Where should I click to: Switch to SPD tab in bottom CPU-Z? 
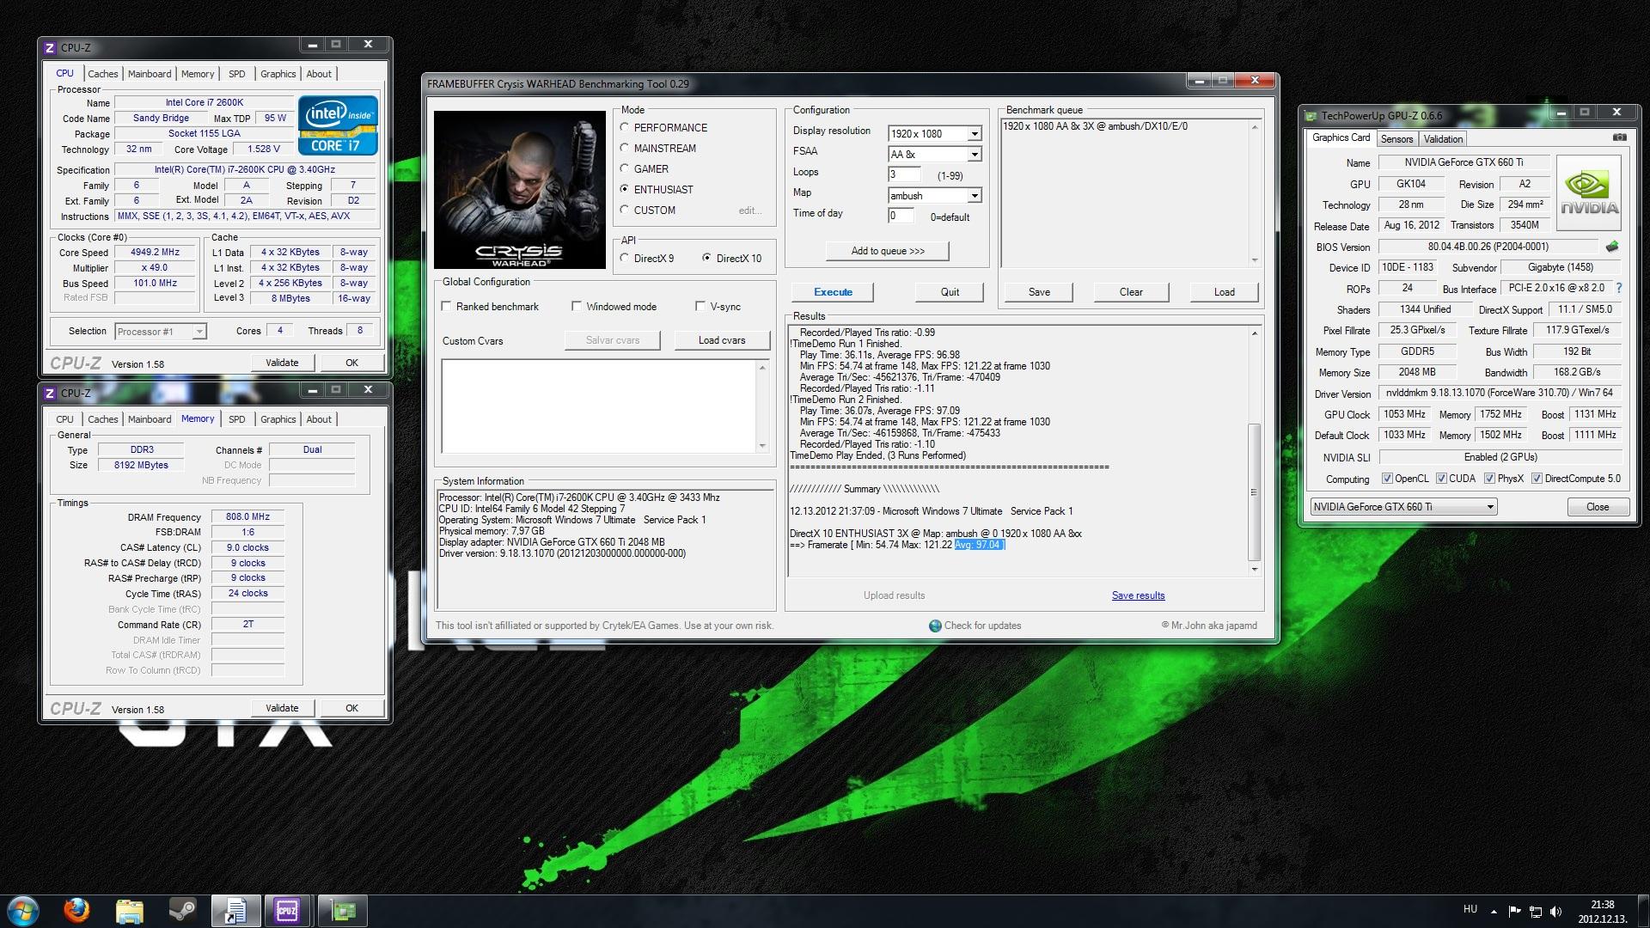[237, 419]
